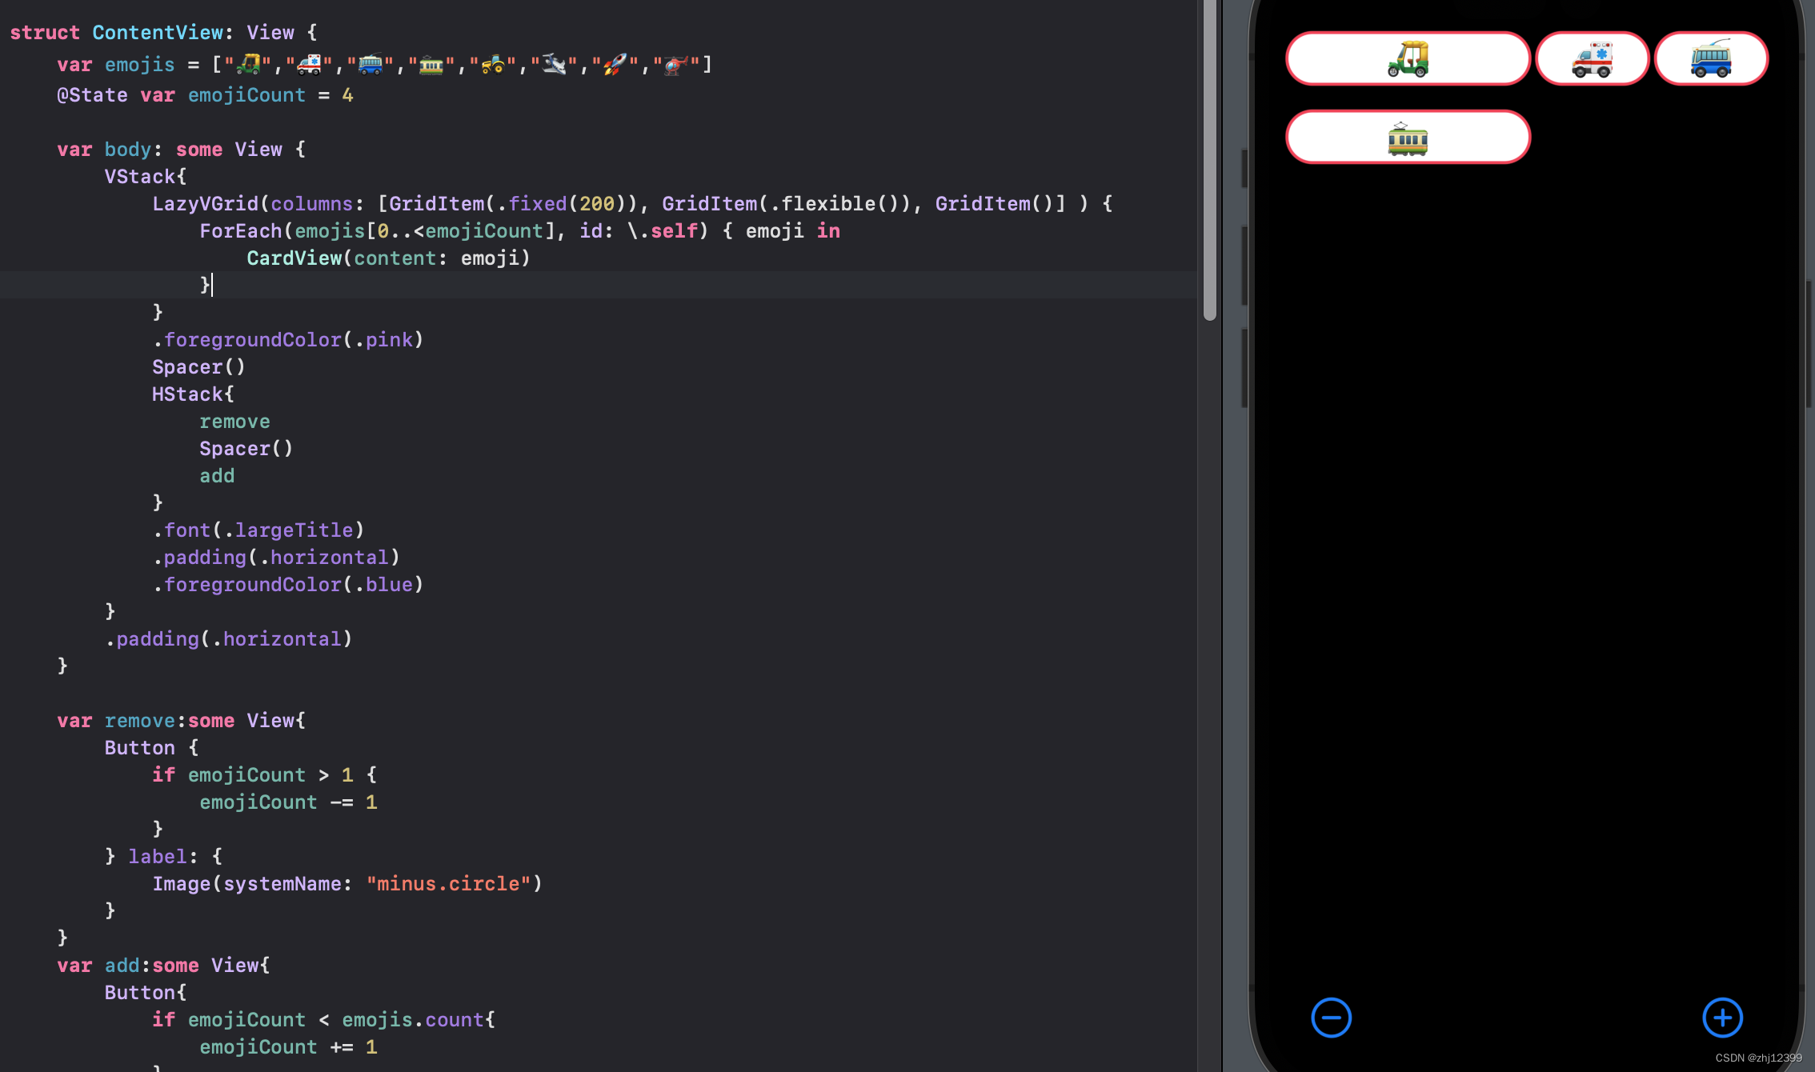The image size is (1815, 1072).
Task: Click 'struct ContentView: View {' line
Action: pos(164,33)
